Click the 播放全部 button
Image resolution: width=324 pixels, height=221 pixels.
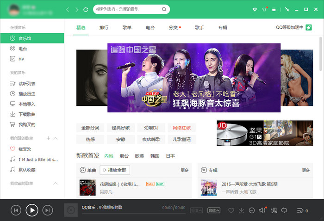115,170
